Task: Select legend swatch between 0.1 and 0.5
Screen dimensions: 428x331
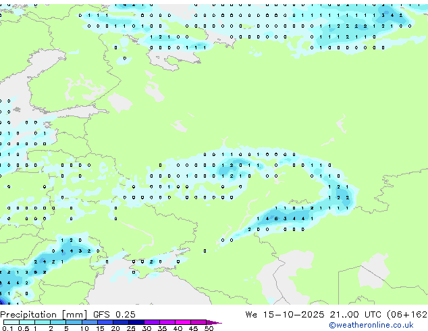Action: [x=11, y=322]
